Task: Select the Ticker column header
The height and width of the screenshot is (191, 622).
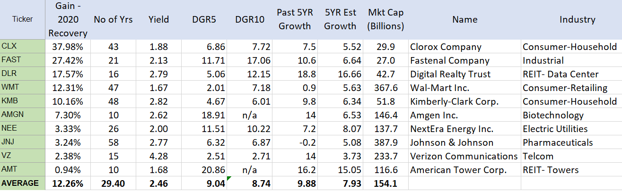Action: tap(23, 20)
